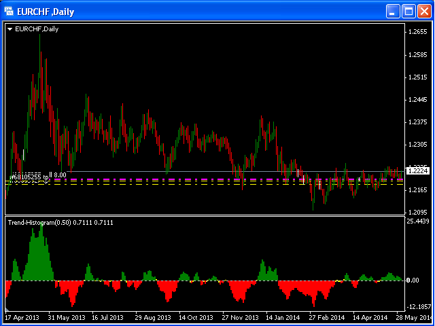Open the EURCHF,Daily chart dropdown triangle

point(10,29)
